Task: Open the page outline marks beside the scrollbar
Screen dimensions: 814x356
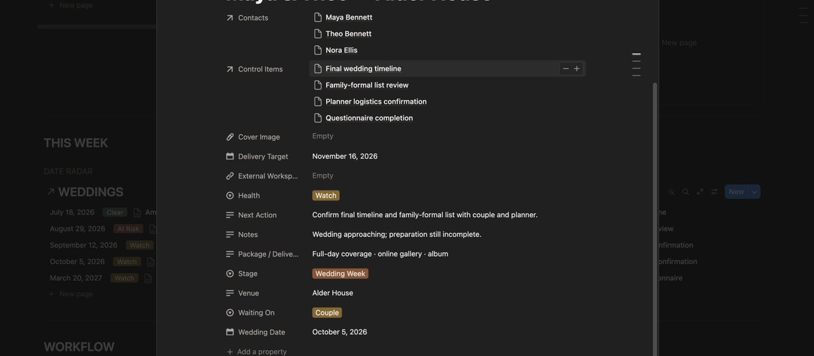Action: (x=636, y=64)
